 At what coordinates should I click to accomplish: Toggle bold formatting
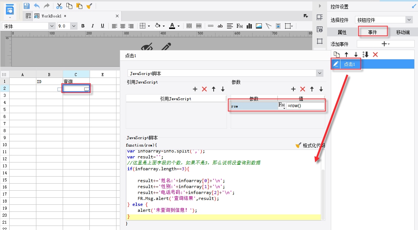[x=83, y=26]
